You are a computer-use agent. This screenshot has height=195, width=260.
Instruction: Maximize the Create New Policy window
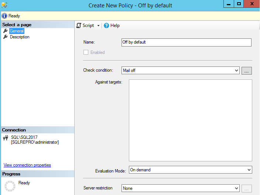tap(239, 4)
